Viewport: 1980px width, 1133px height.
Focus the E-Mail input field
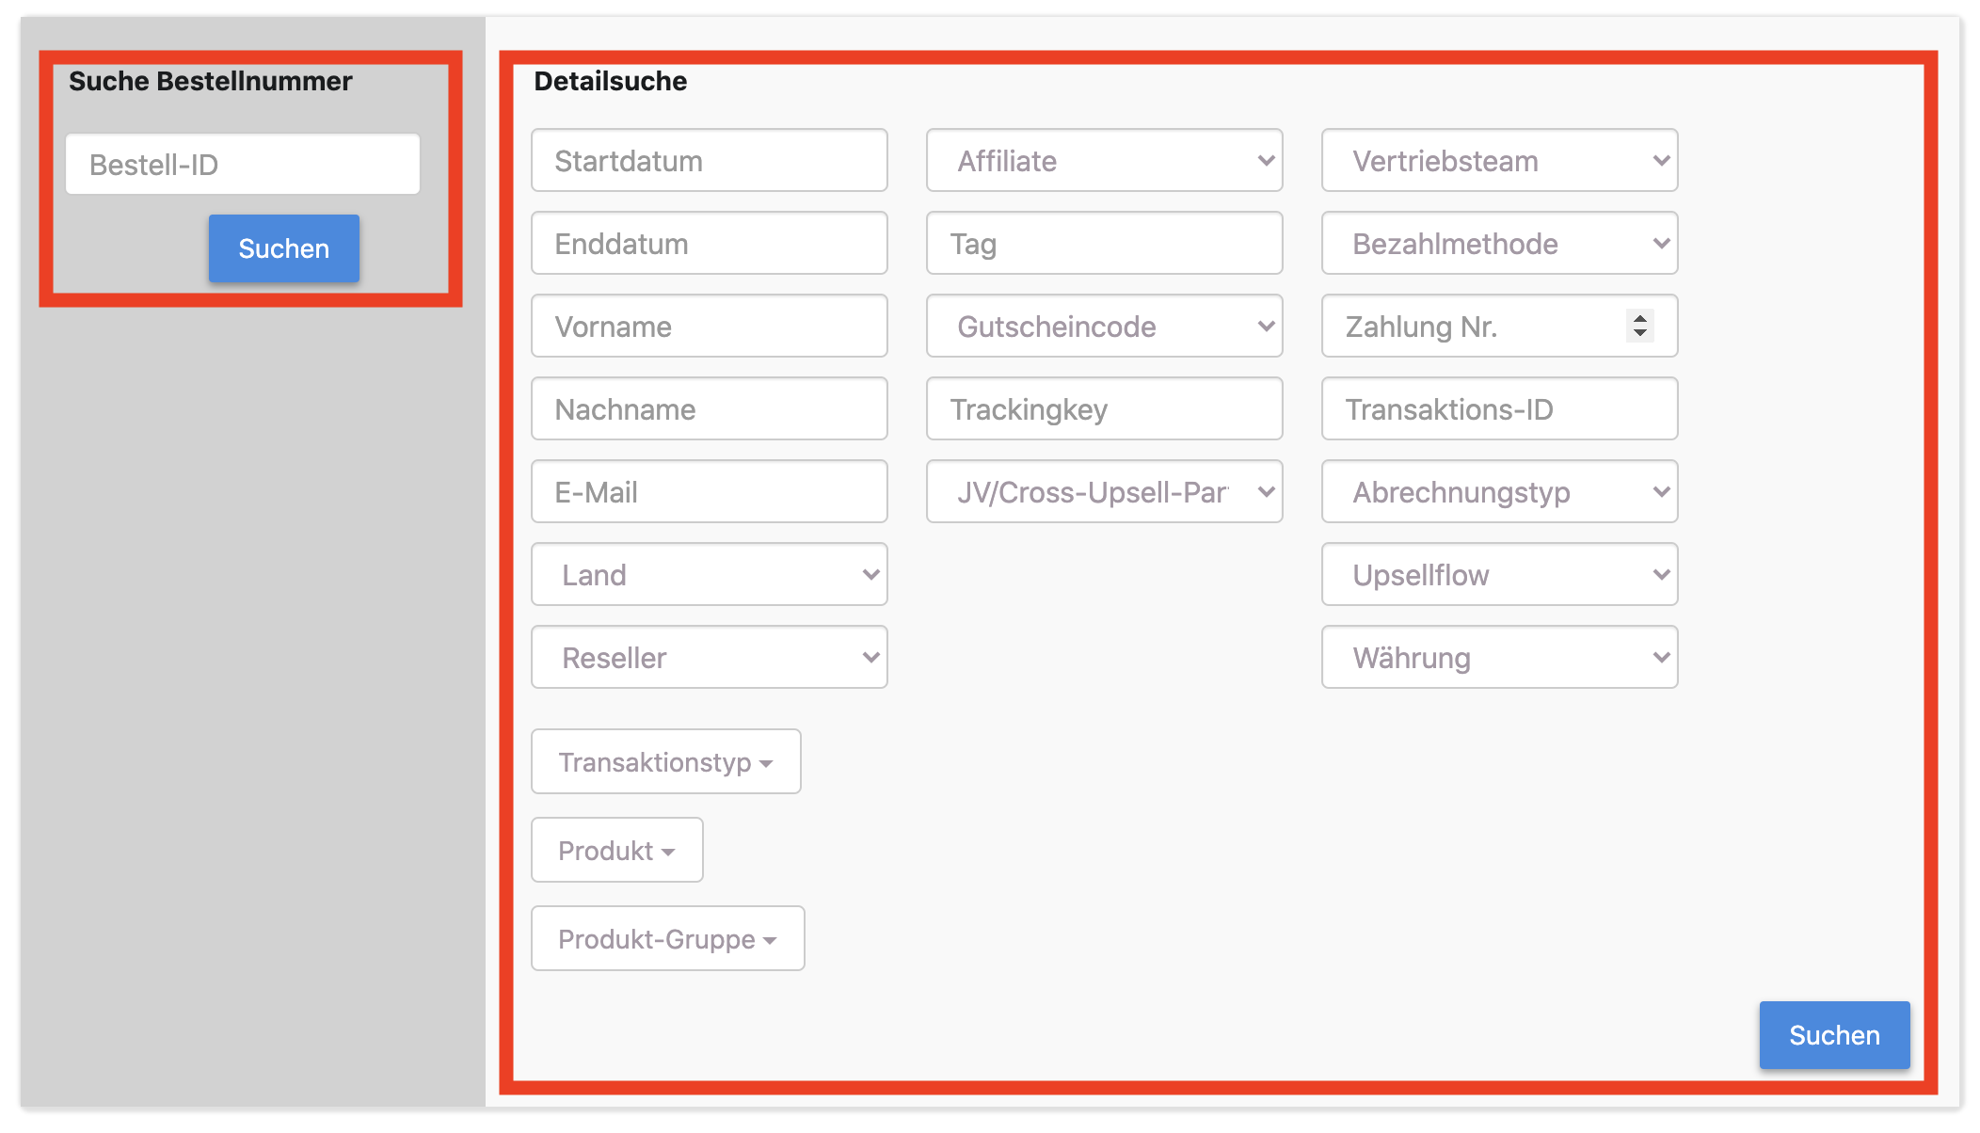tap(709, 492)
